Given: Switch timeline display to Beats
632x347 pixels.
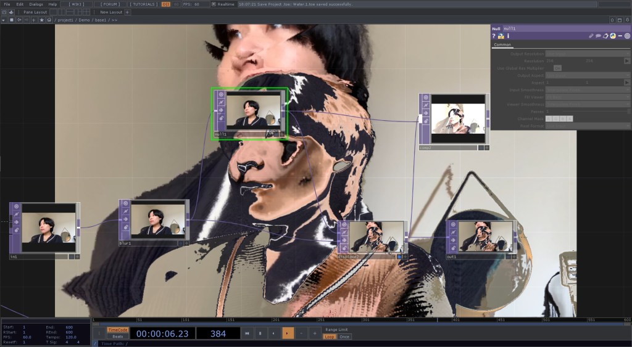Looking at the screenshot, I should 117,337.
